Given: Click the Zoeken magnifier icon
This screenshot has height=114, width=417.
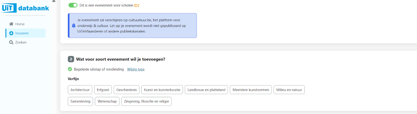Looking at the screenshot, I should pos(11,42).
